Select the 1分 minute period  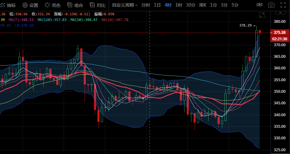click(x=214, y=5)
